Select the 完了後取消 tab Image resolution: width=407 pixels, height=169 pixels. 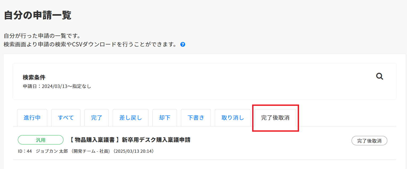(275, 118)
